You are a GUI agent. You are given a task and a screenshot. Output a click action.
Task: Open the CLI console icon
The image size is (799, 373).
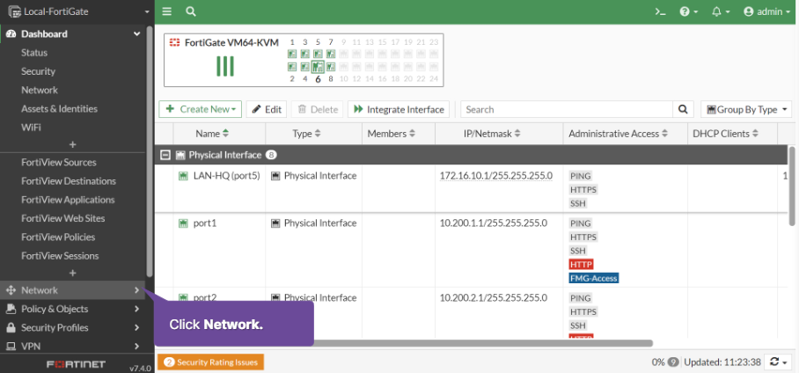click(660, 11)
